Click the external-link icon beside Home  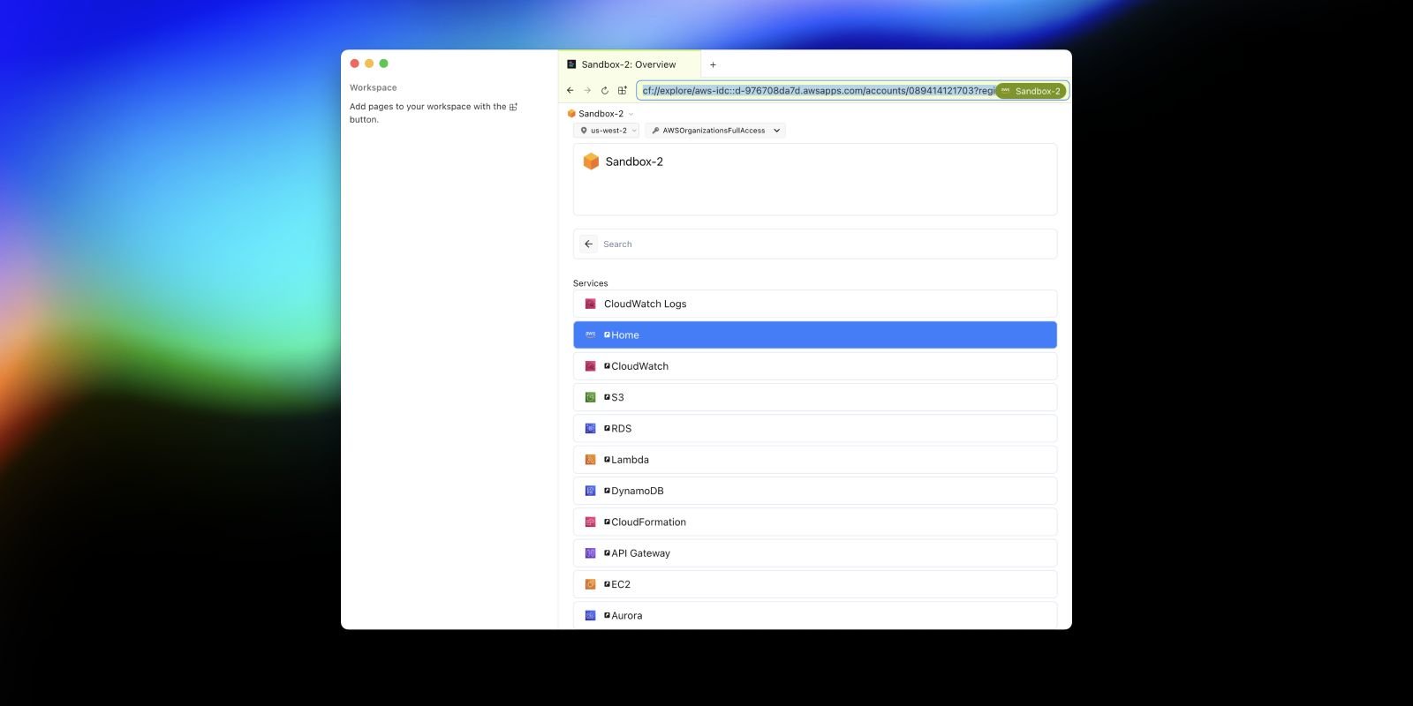pyautogui.click(x=607, y=335)
